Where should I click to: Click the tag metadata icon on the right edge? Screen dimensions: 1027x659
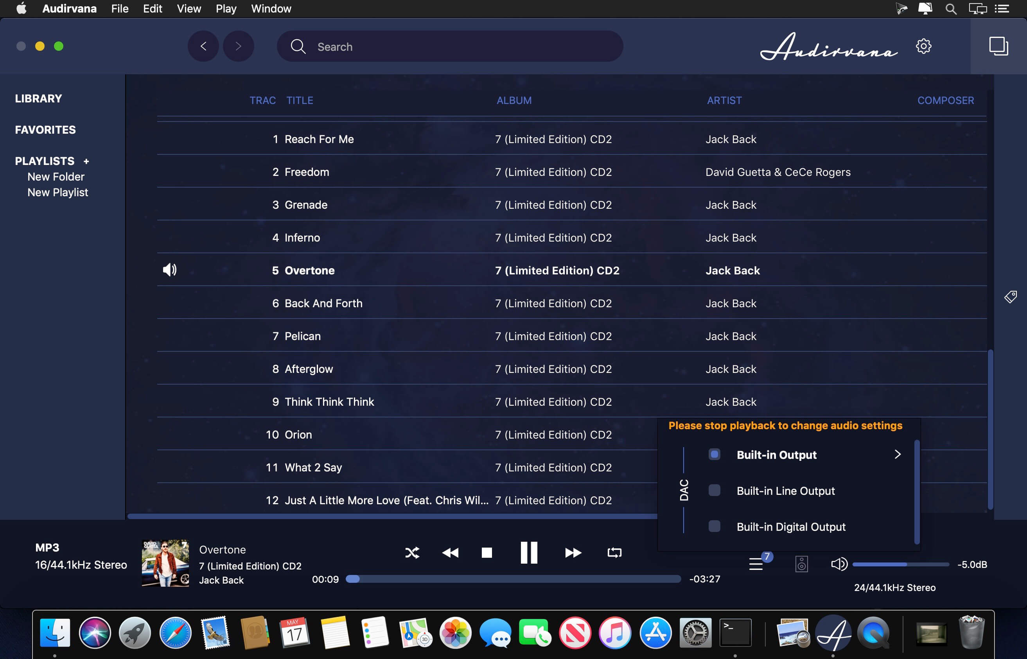(1011, 297)
